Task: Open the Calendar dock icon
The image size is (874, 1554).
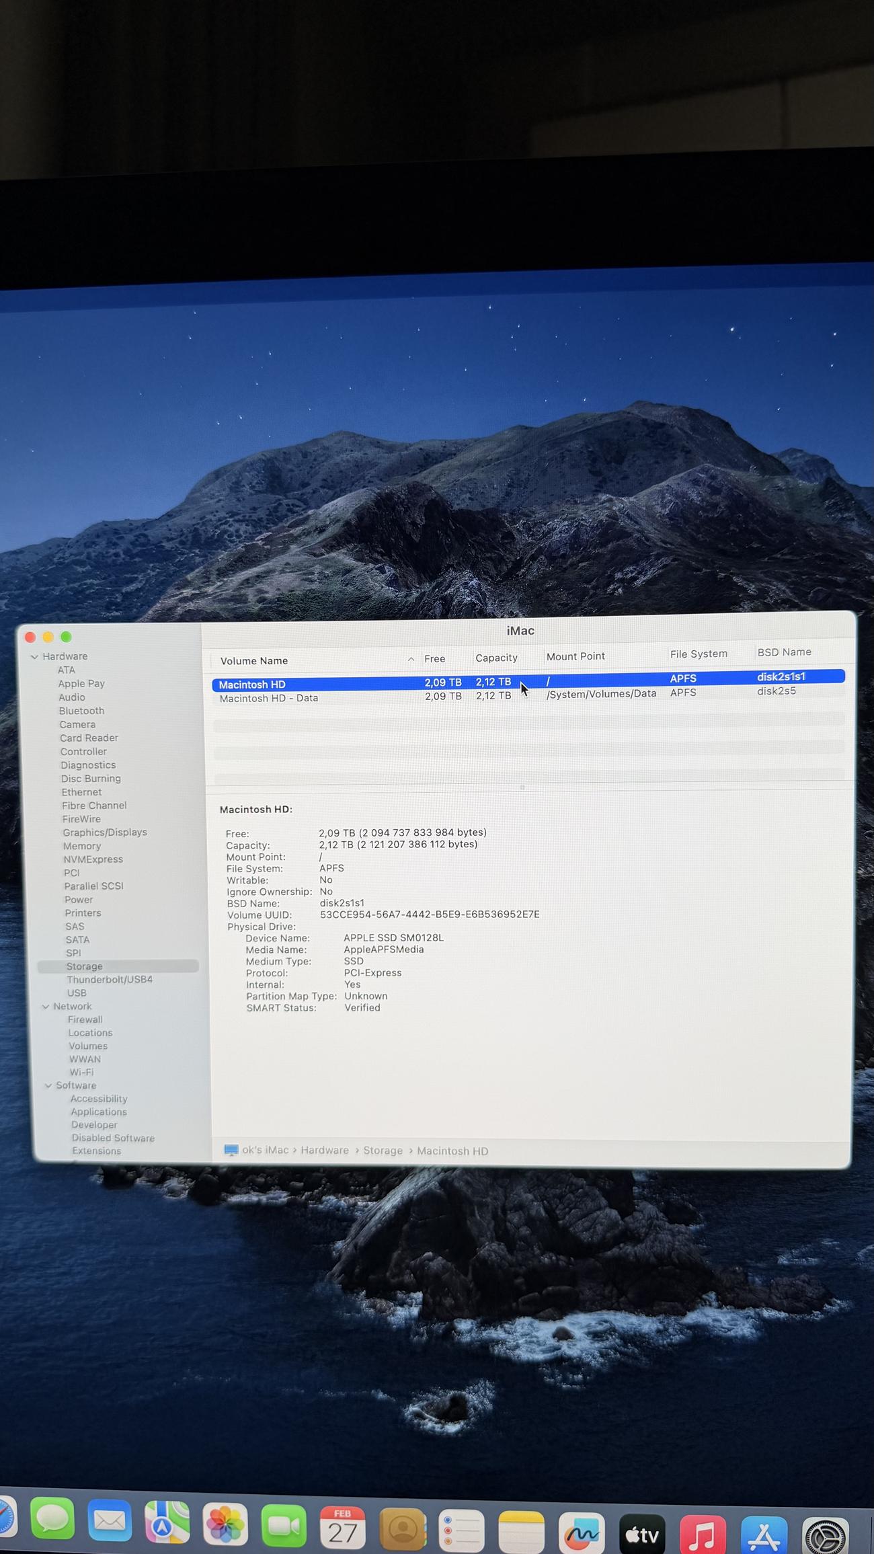Action: click(342, 1528)
